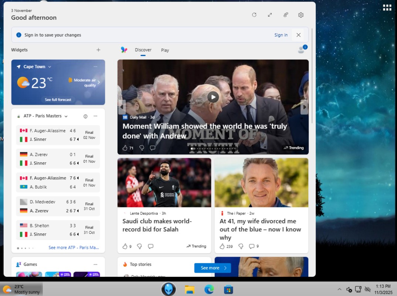Click the See more button
Screen dimensions: 397x296
pos(213,268)
